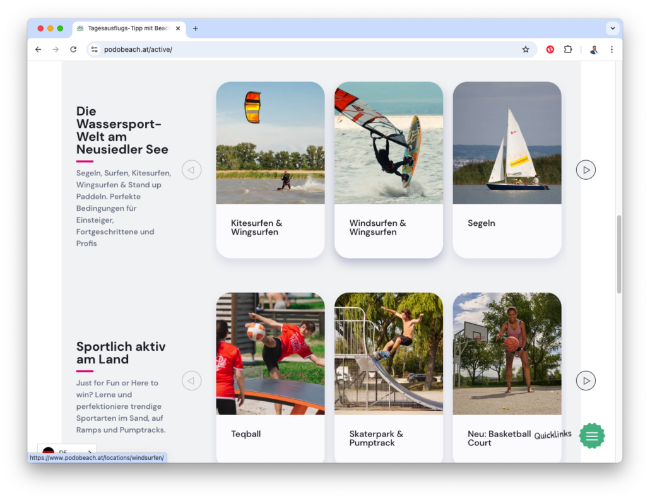
Task: Expand the DE language selector
Action: click(67, 451)
